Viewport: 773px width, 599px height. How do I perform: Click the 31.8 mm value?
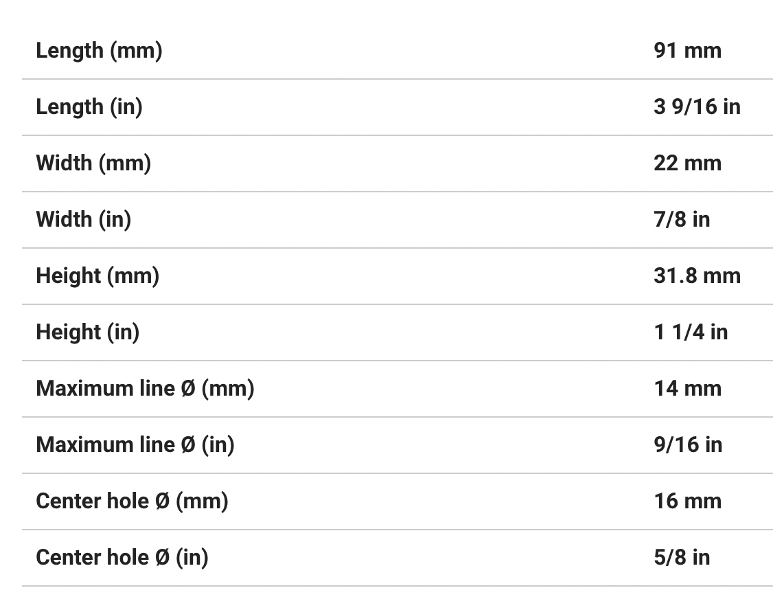click(697, 275)
